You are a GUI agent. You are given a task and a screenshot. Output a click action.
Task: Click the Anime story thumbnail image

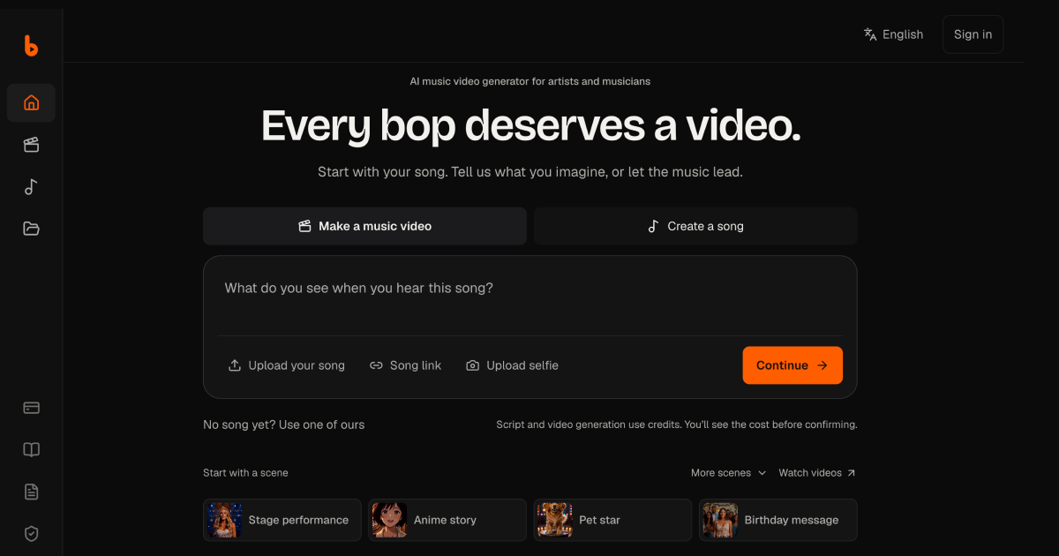[389, 520]
